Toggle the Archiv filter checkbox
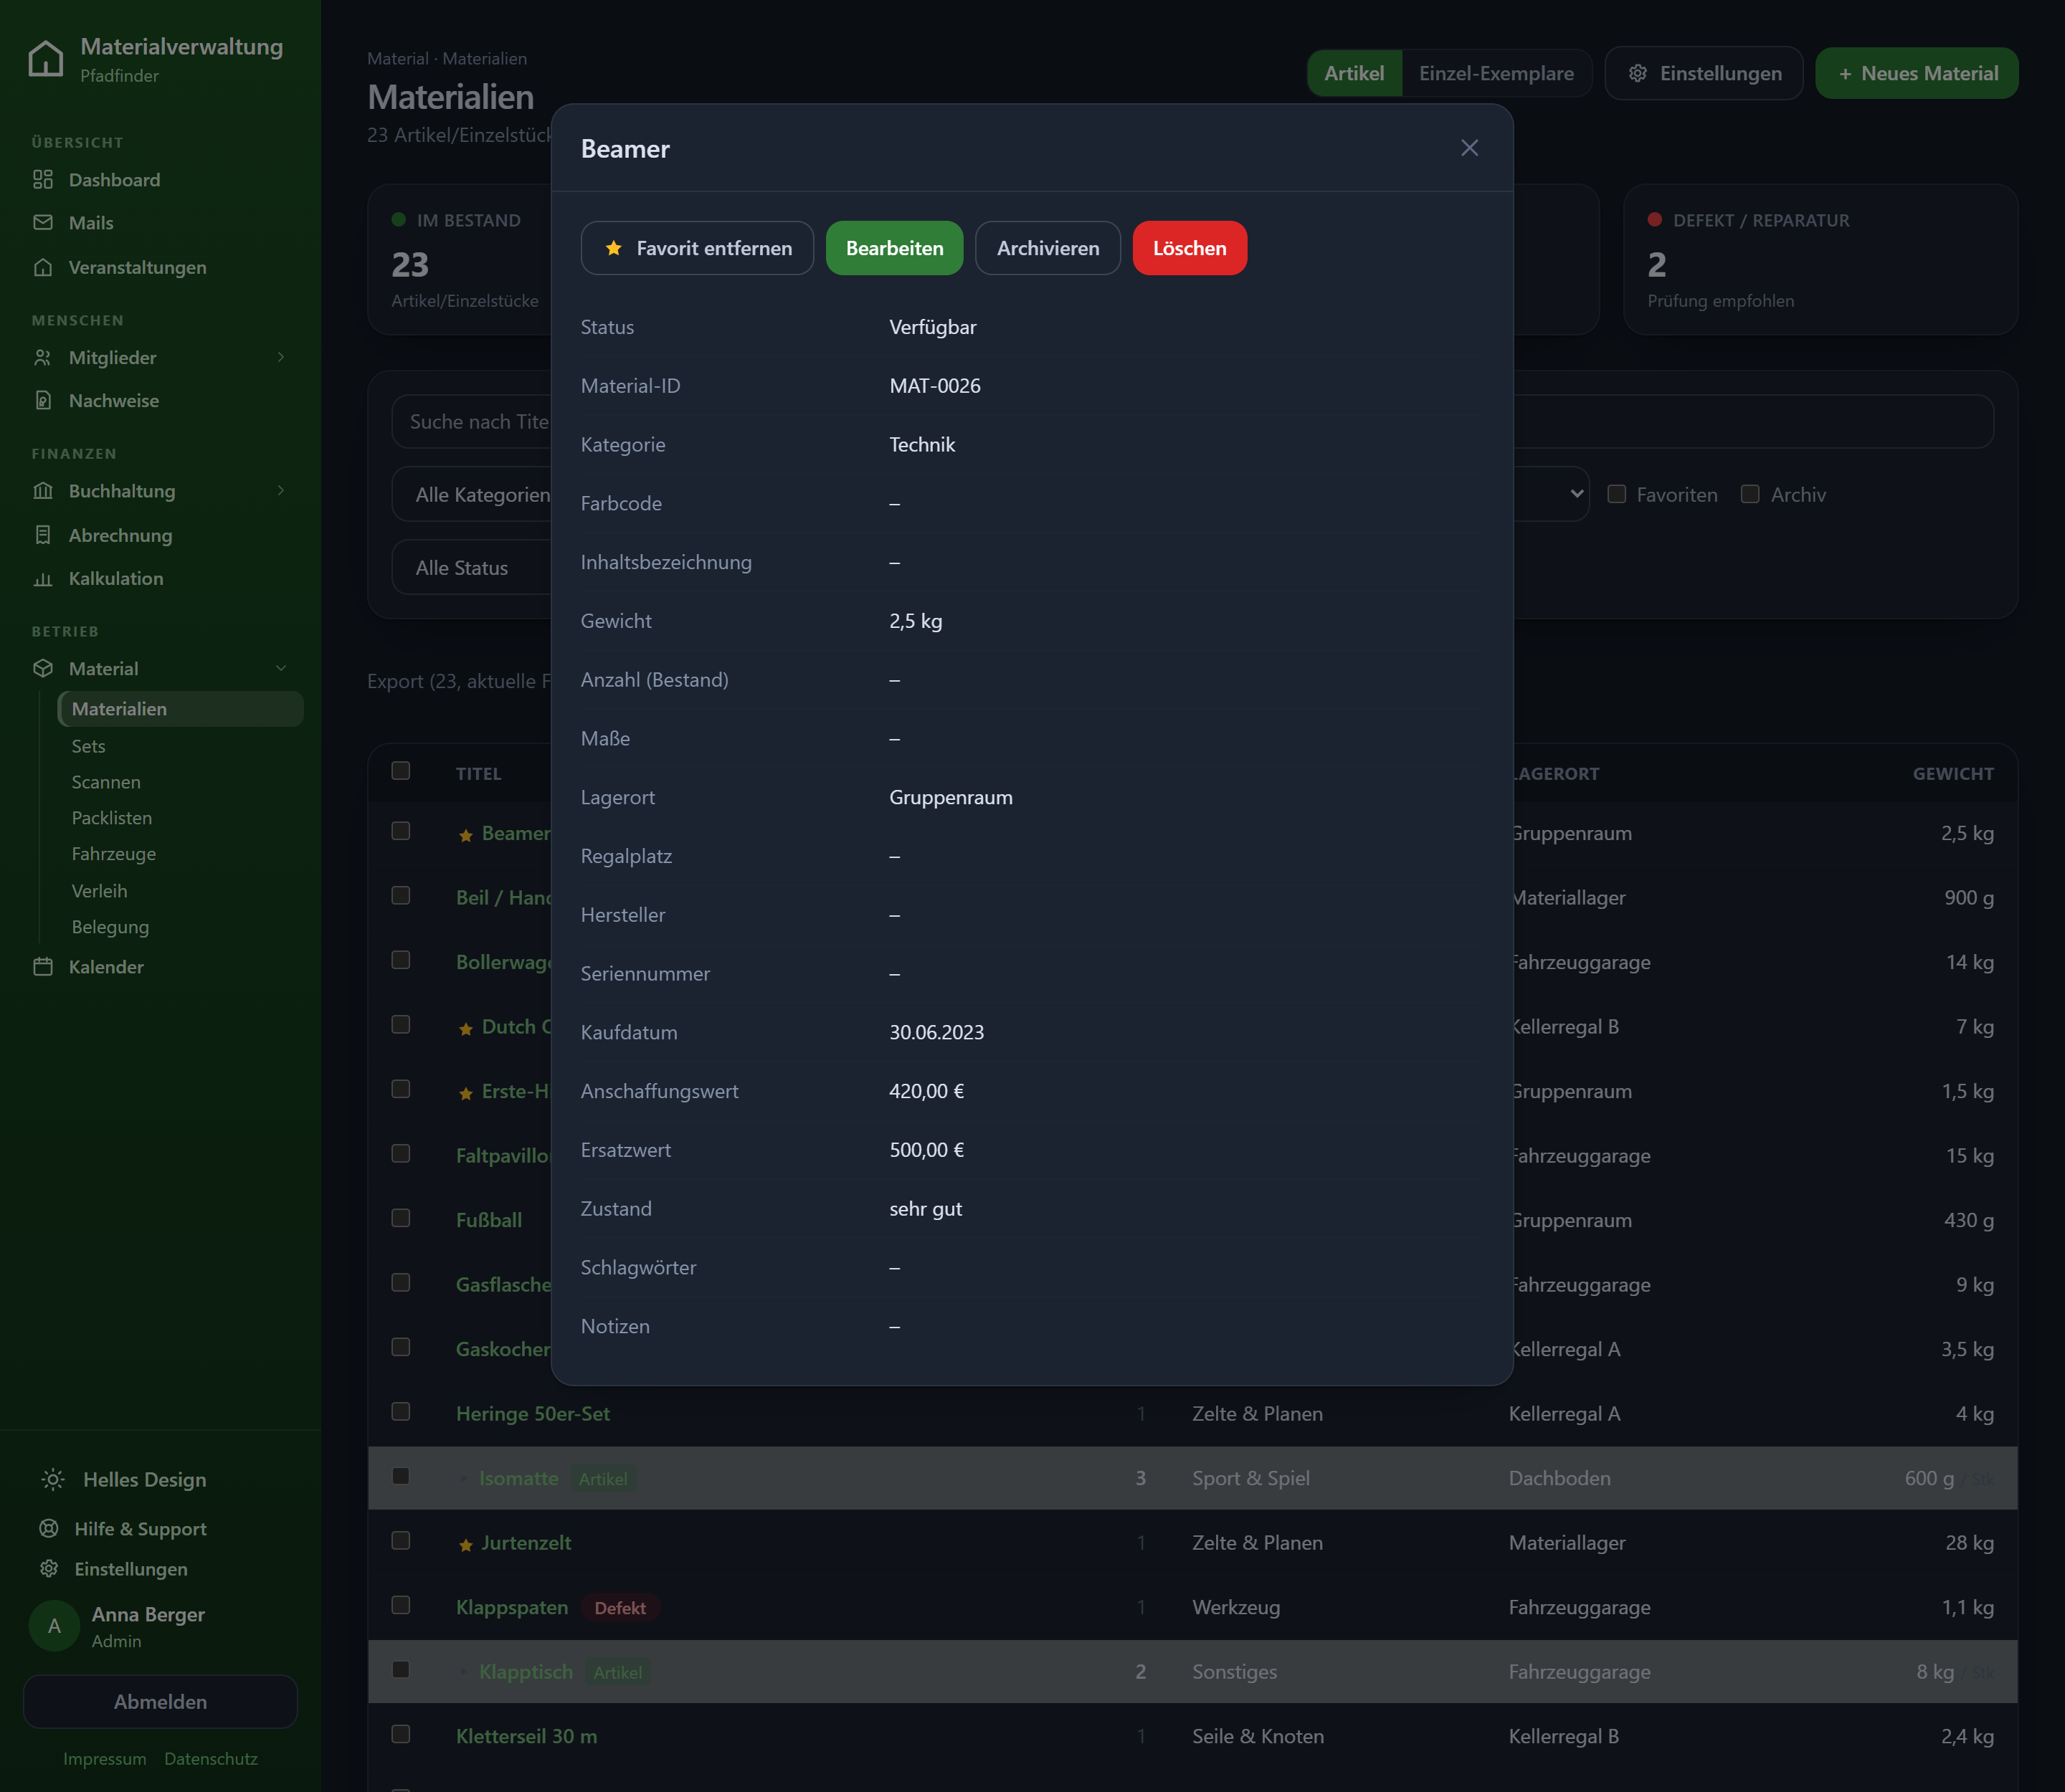This screenshot has height=1792, width=2065. (x=1750, y=494)
